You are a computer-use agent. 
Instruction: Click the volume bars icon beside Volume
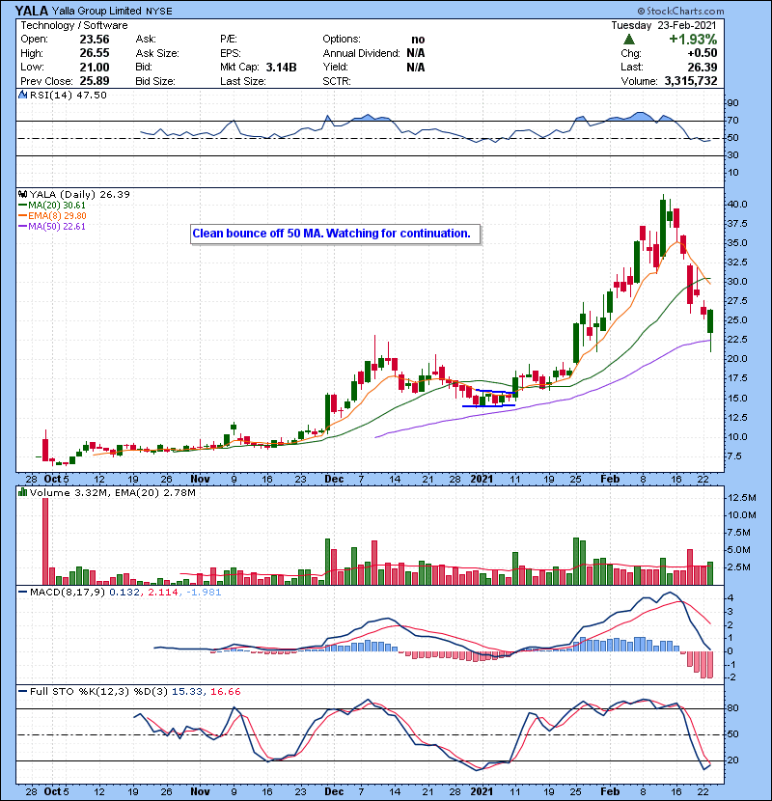[x=22, y=492]
